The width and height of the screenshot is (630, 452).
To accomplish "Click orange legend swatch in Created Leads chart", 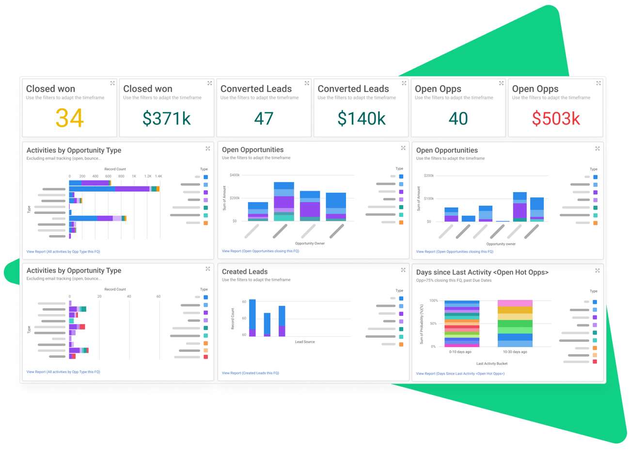I will tap(401, 345).
